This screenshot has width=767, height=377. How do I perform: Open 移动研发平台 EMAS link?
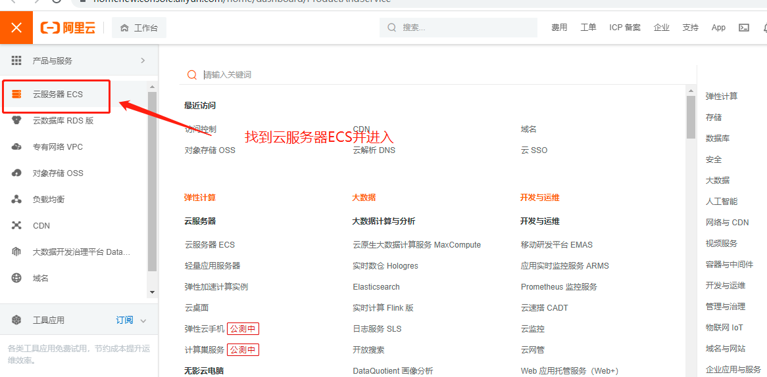pyautogui.click(x=557, y=245)
